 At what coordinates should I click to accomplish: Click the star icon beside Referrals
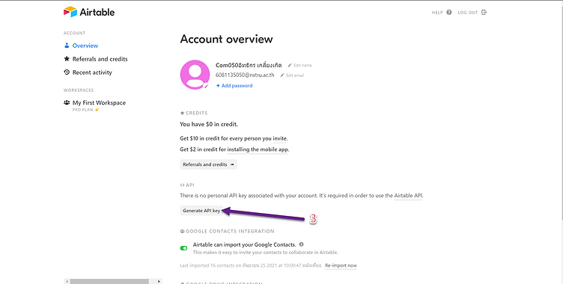point(67,59)
